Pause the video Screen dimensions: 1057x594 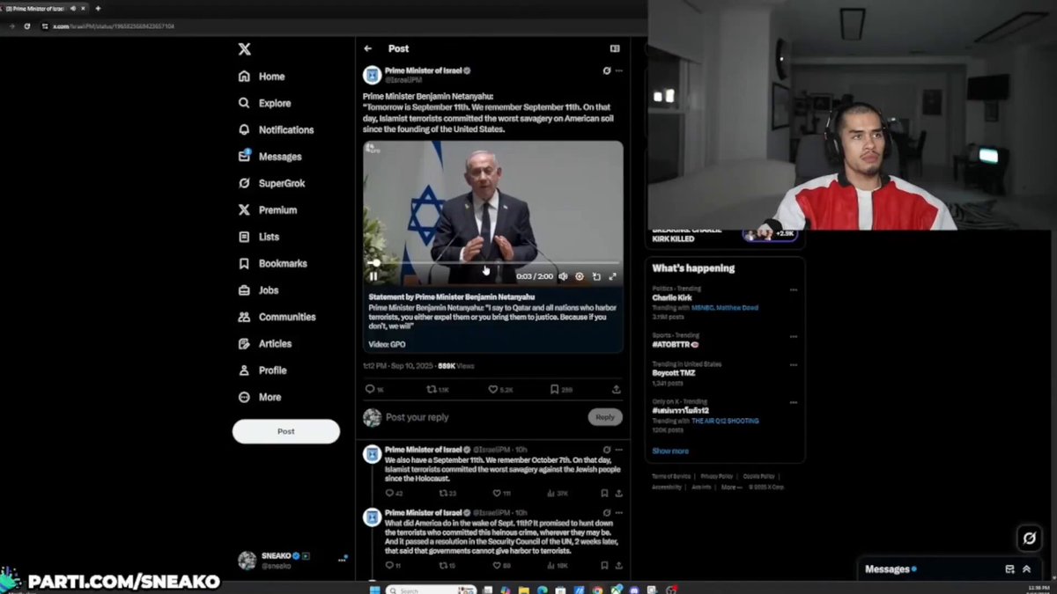click(373, 276)
